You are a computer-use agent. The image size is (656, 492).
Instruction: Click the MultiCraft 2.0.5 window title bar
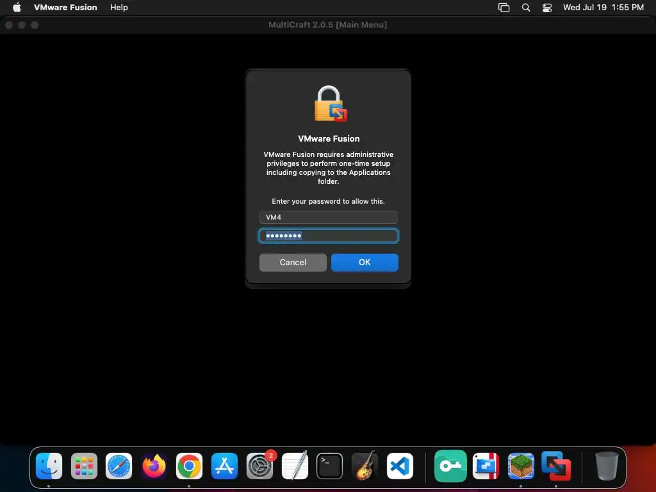click(328, 25)
